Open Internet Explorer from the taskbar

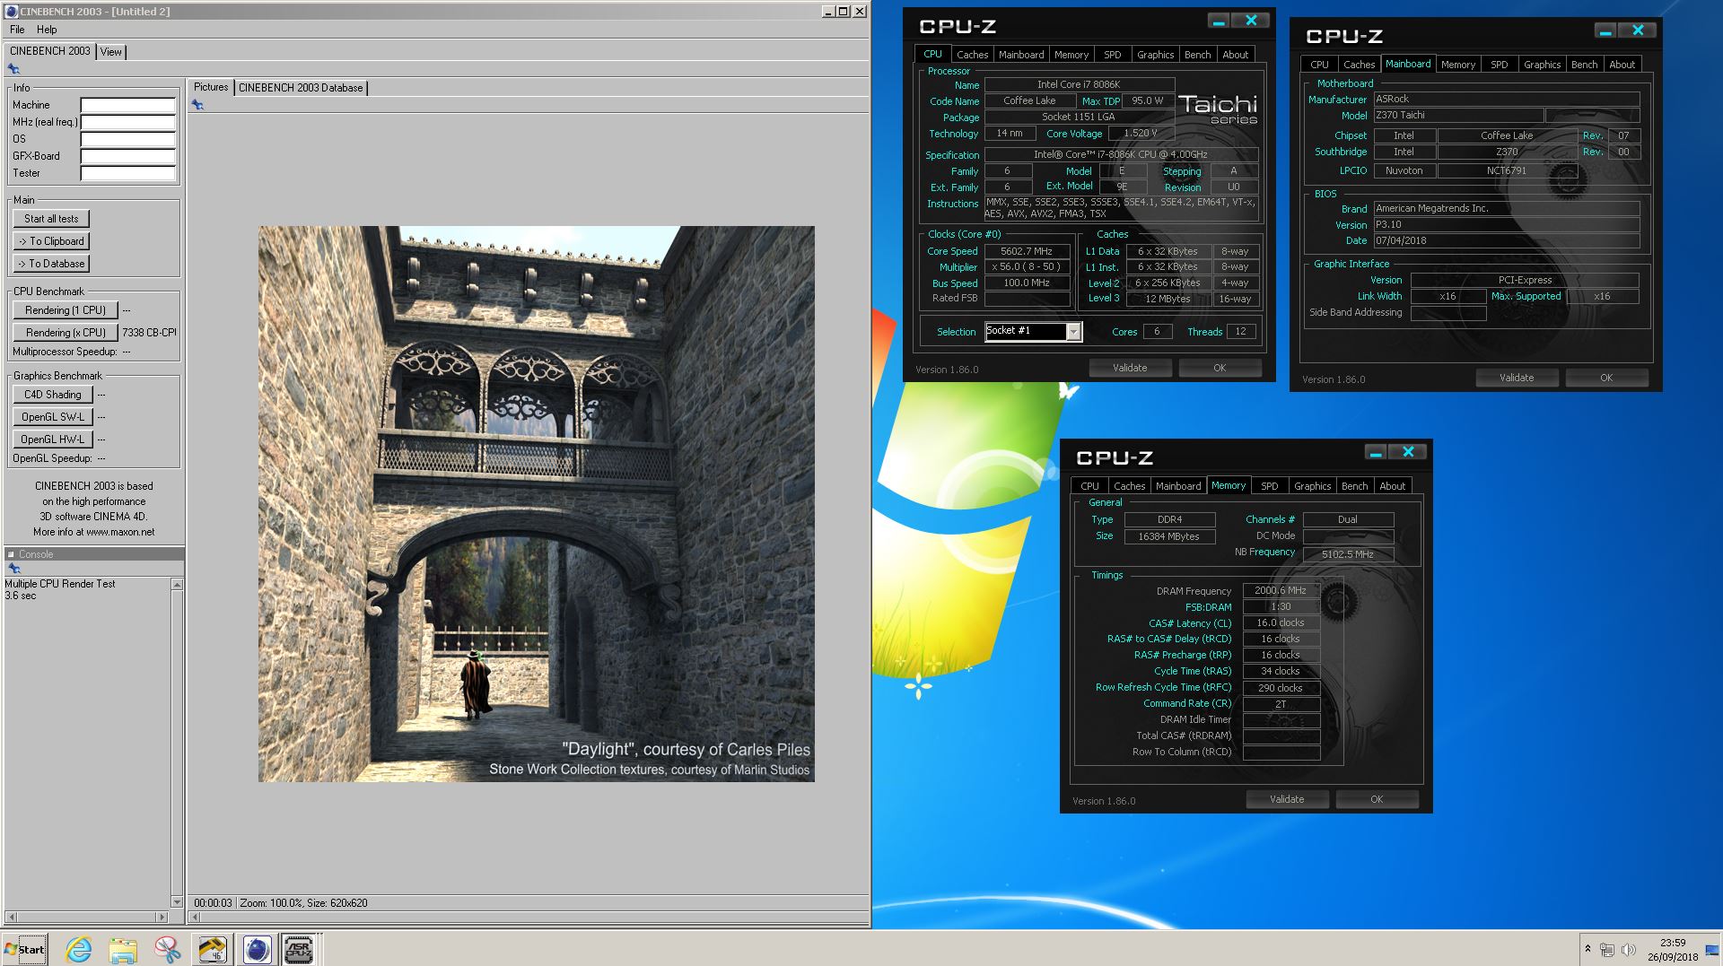[x=79, y=949]
